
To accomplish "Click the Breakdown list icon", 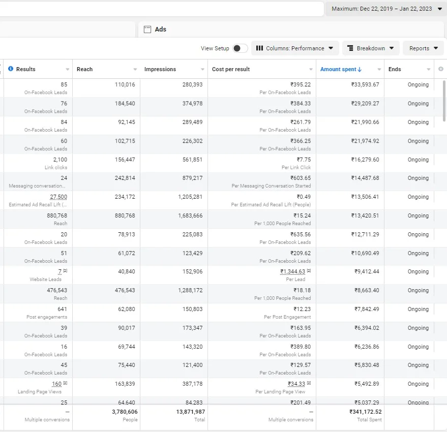I will coord(350,48).
